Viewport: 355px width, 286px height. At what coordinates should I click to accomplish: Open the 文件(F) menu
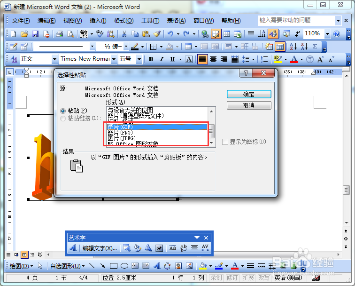21,21
